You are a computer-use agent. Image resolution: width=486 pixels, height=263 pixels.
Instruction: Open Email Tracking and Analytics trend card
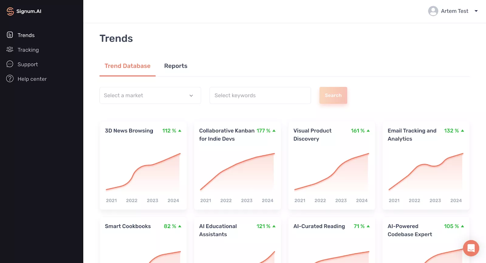426,166
